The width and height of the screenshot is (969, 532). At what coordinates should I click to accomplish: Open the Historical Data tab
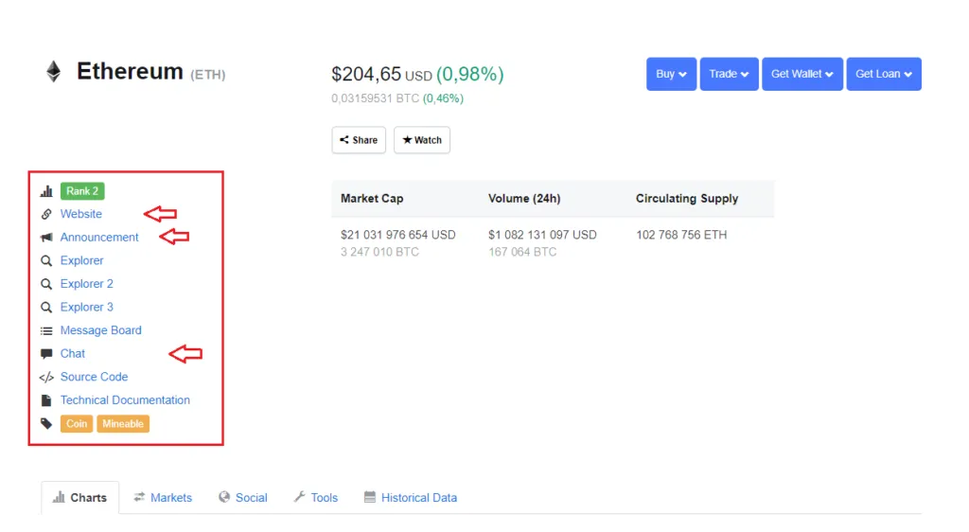(x=411, y=497)
